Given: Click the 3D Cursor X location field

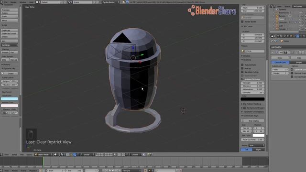Looking at the screenshot, I should click(253, 35).
